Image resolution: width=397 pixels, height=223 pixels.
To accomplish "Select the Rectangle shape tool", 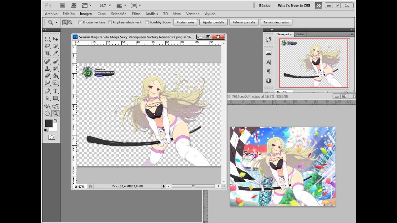I will [56, 98].
